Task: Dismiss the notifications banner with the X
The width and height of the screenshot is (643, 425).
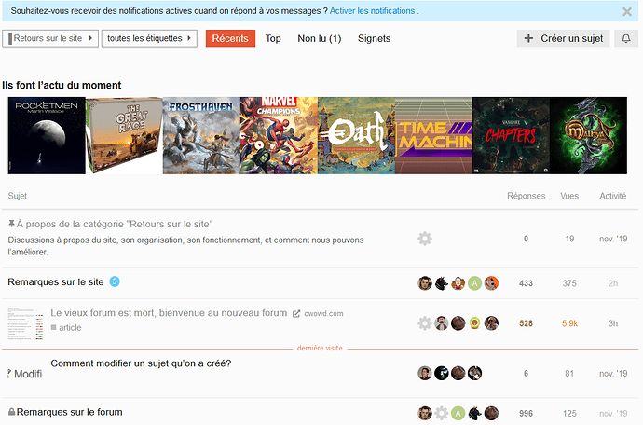Action: coord(626,11)
